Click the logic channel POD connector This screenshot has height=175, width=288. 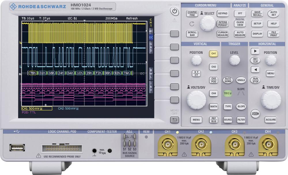pyautogui.click(x=62, y=148)
